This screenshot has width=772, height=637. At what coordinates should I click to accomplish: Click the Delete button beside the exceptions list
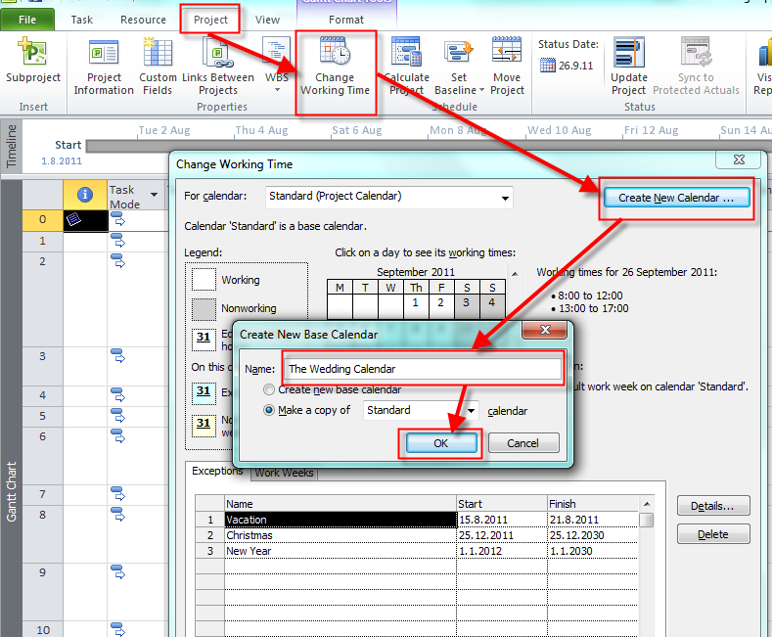tap(712, 534)
